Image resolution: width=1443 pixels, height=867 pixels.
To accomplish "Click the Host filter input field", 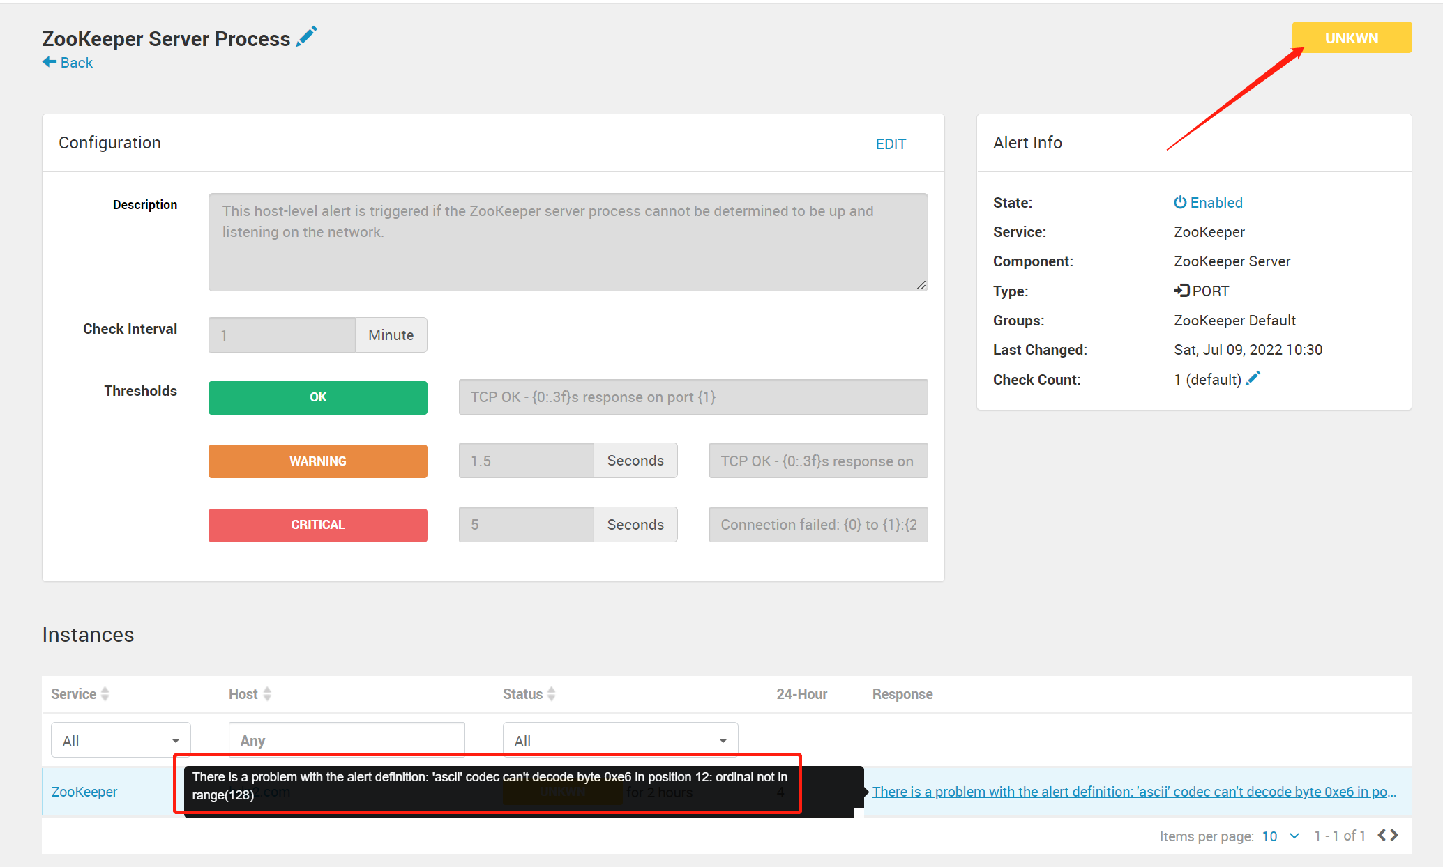I will click(347, 739).
